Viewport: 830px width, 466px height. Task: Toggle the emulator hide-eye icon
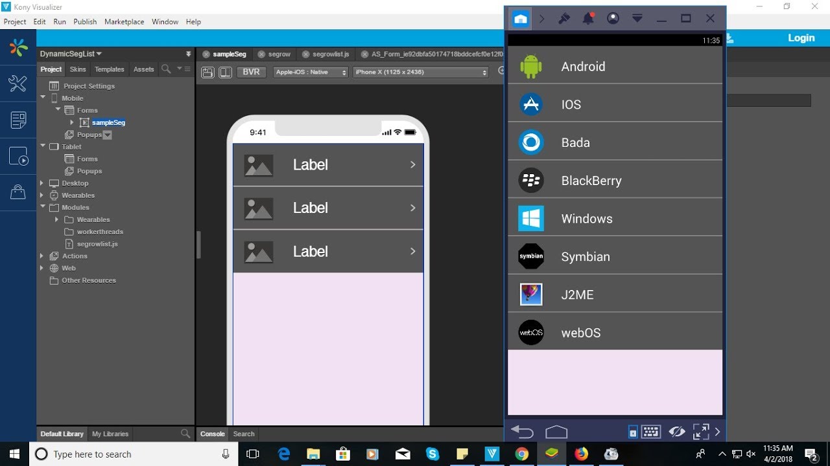677,432
